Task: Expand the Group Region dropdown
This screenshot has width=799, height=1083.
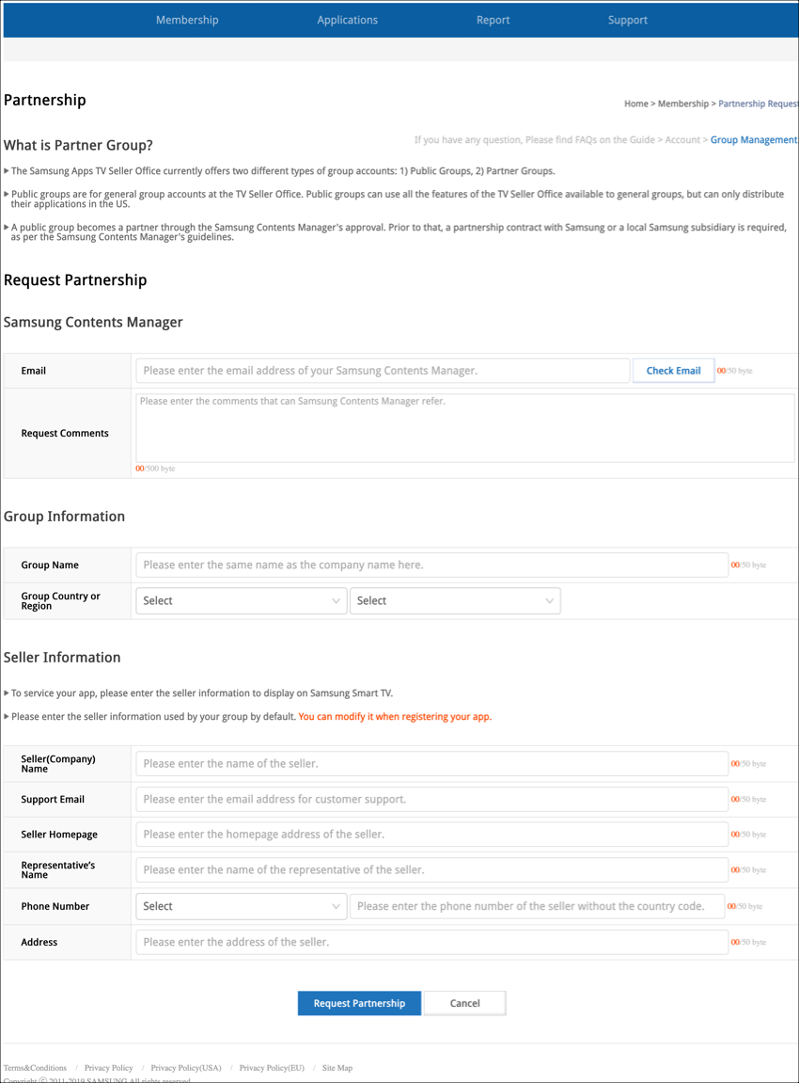Action: point(455,600)
